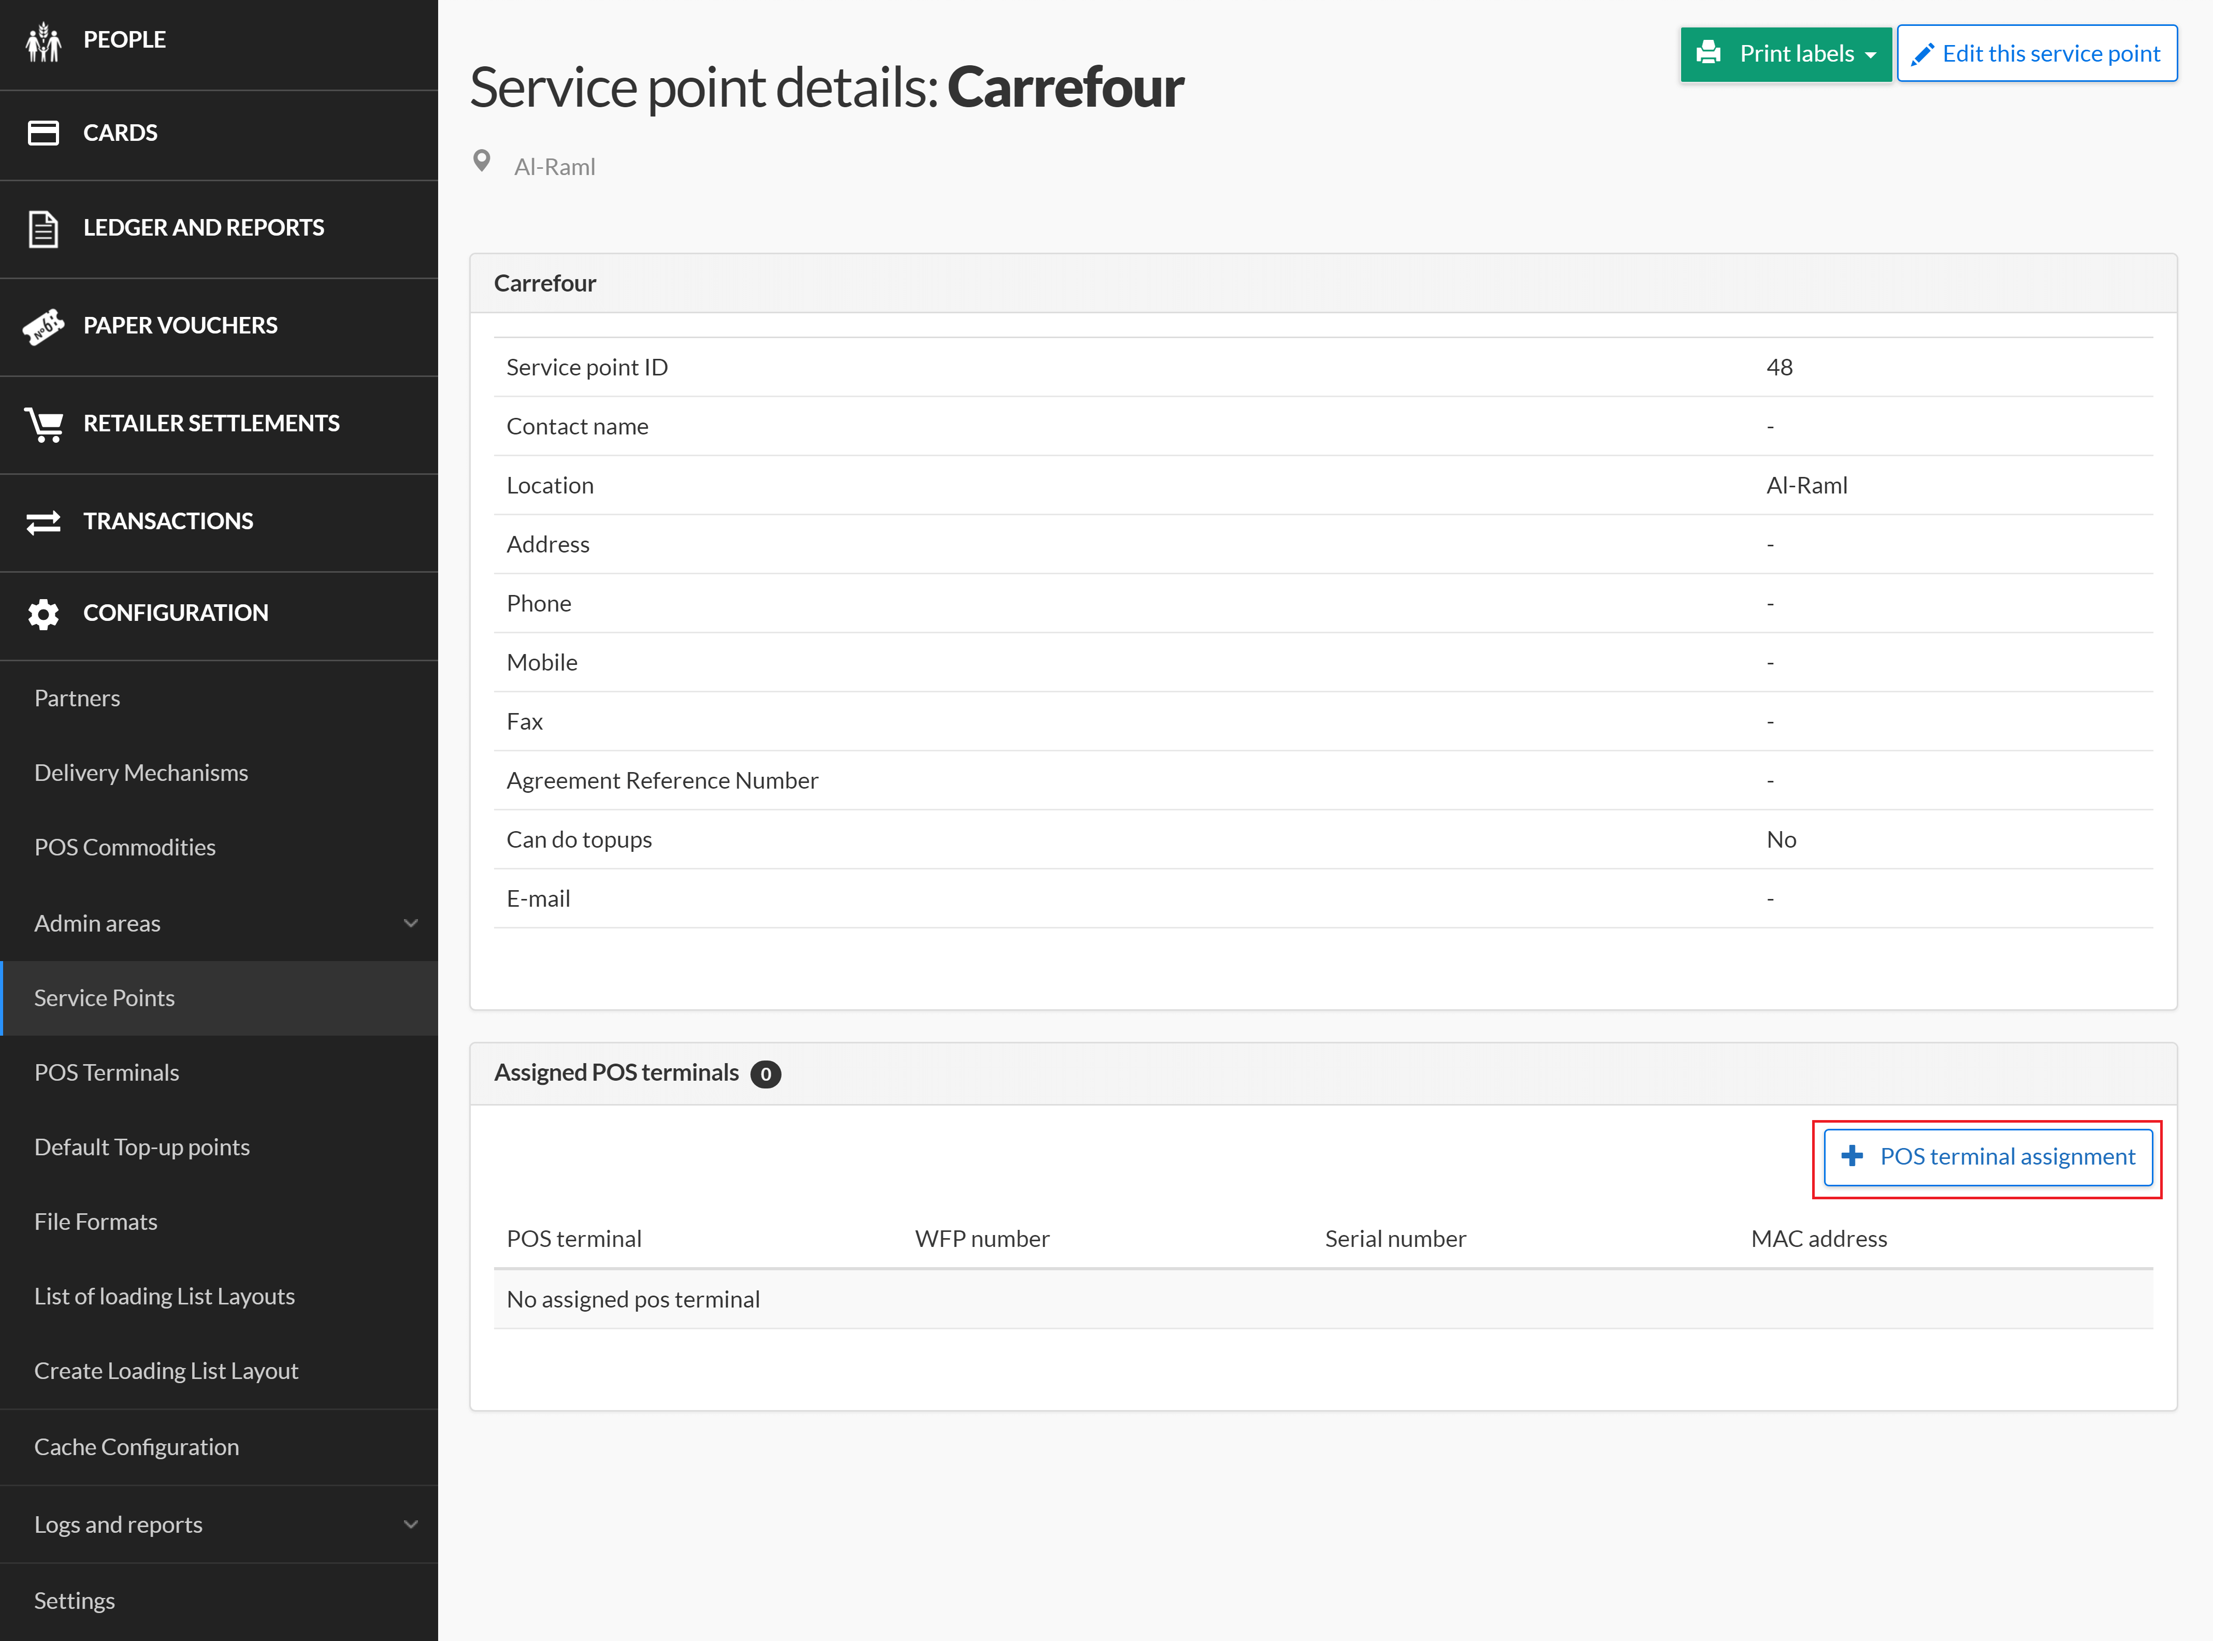Expand the Admin areas section
2213x1641 pixels.
coord(411,923)
